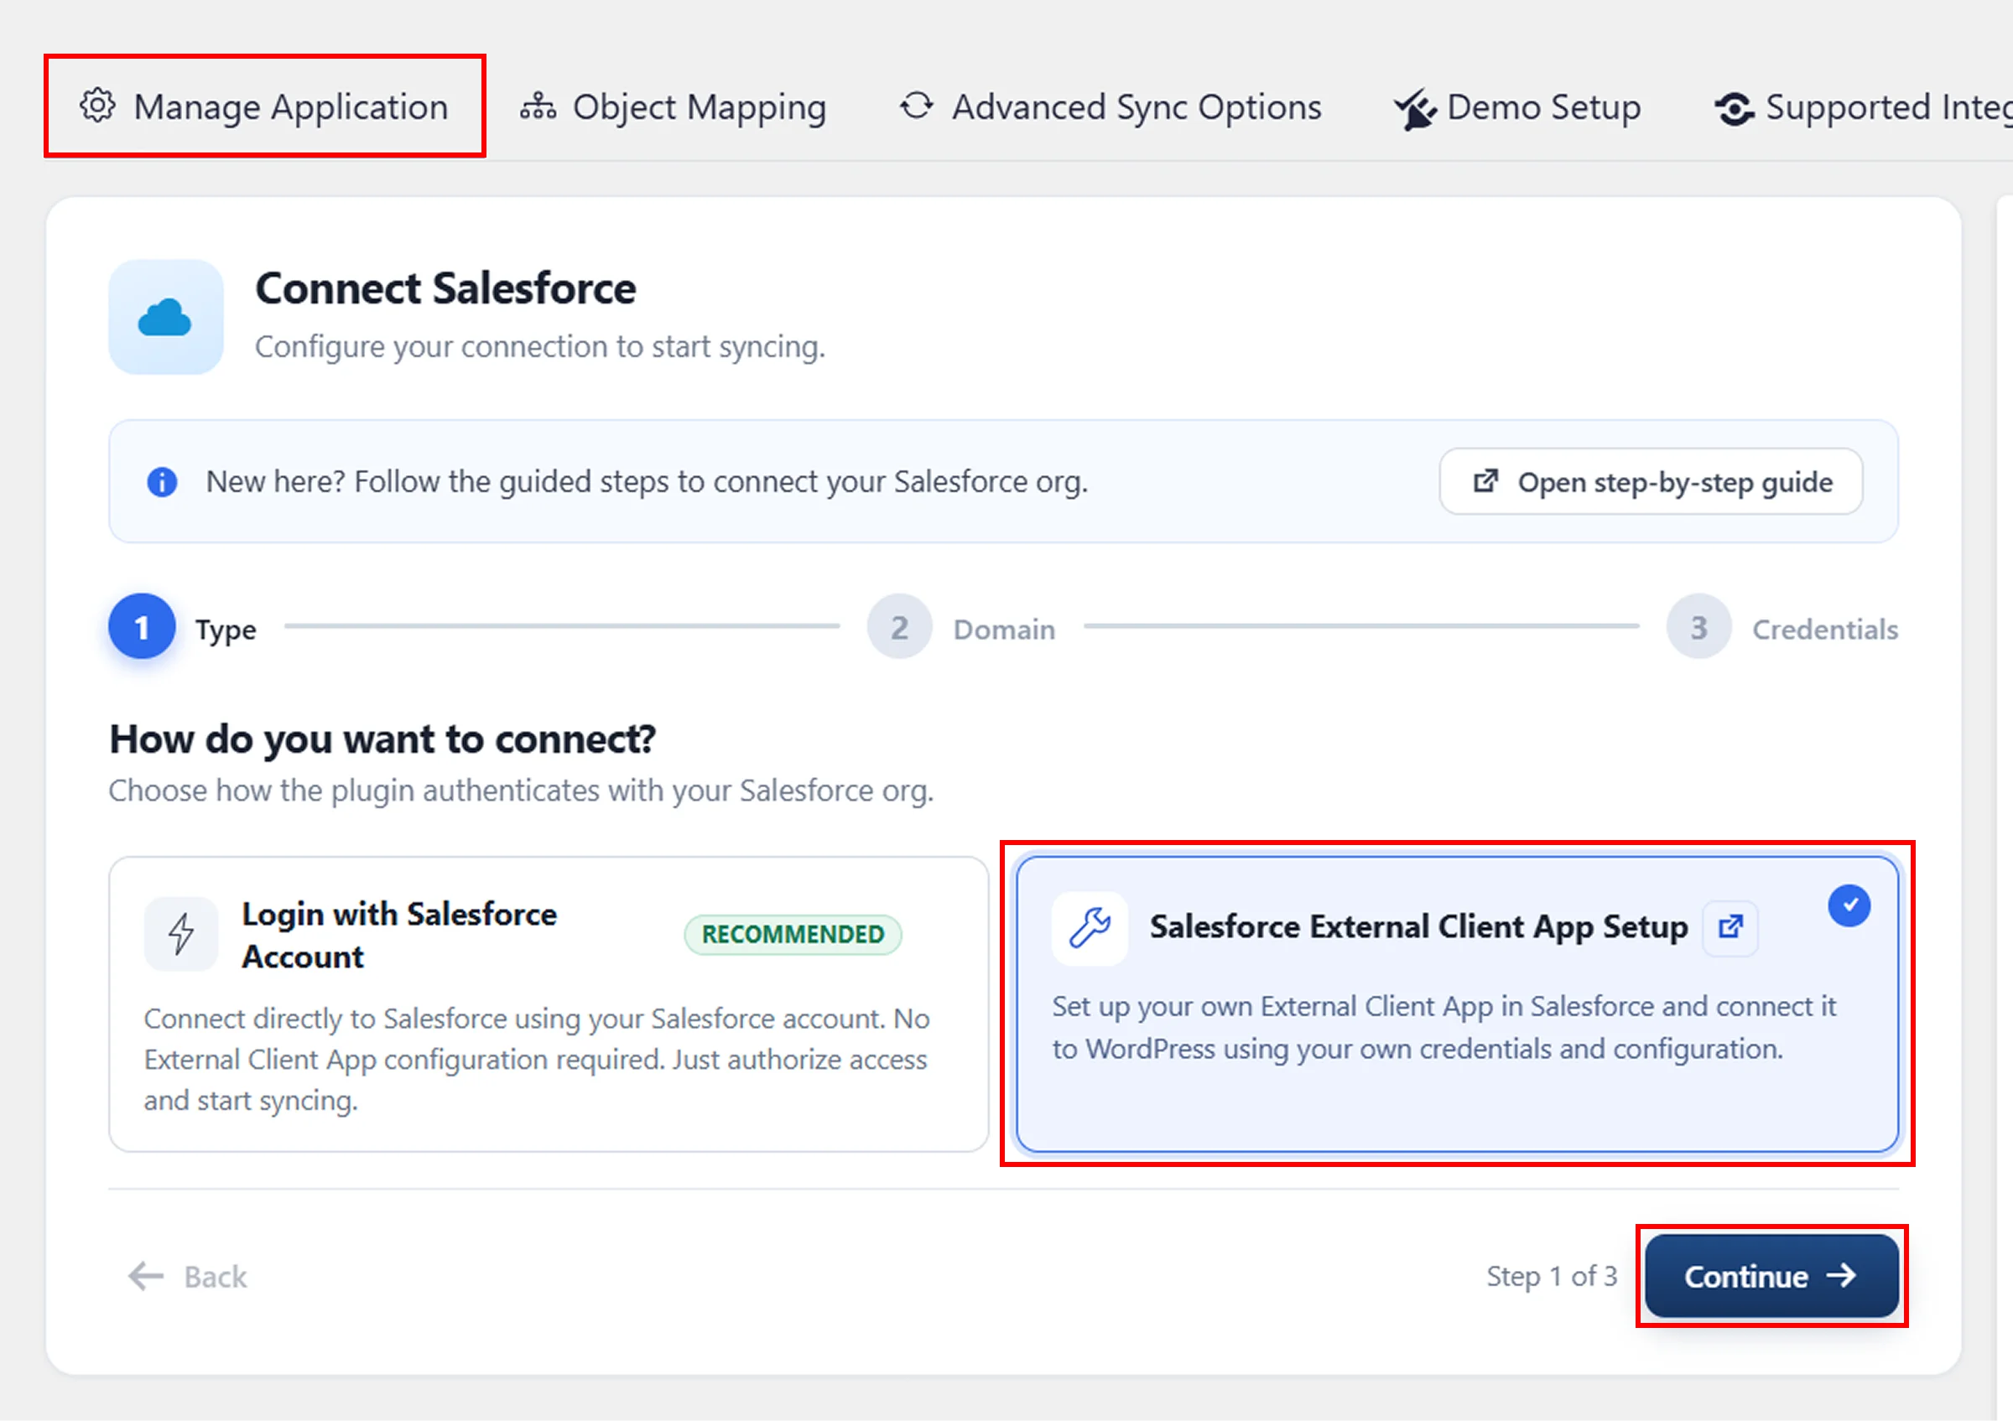The height and width of the screenshot is (1421, 2013).
Task: Click Choose how the plugin authenticates text
Action: click(x=521, y=791)
